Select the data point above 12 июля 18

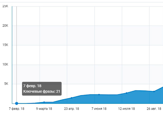(x=126, y=93)
